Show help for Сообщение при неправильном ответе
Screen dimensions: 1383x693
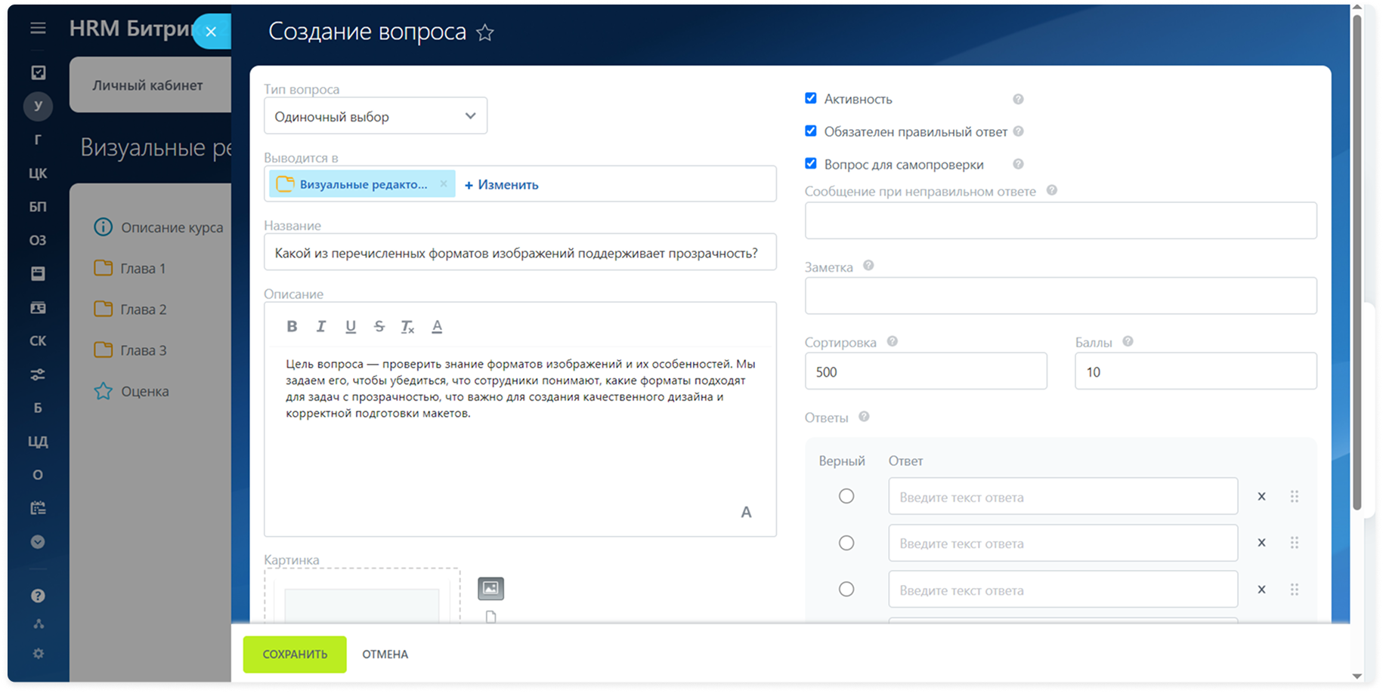pos(1051,190)
